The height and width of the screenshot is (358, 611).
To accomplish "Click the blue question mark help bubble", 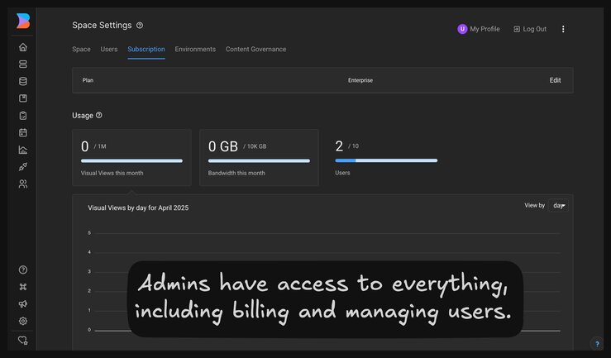I will pyautogui.click(x=597, y=344).
